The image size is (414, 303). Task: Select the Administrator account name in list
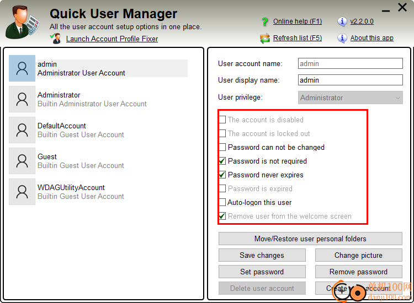click(59, 95)
